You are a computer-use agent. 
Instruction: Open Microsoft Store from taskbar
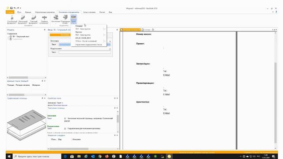pyautogui.click(x=72, y=156)
